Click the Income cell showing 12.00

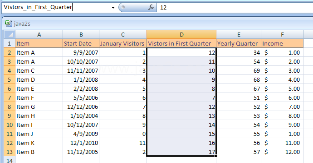(282, 152)
